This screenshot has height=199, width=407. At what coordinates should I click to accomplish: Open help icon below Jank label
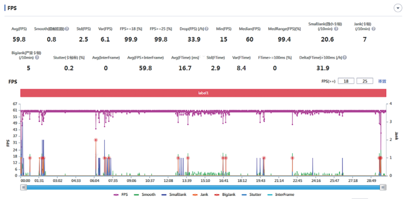[x=373, y=29]
